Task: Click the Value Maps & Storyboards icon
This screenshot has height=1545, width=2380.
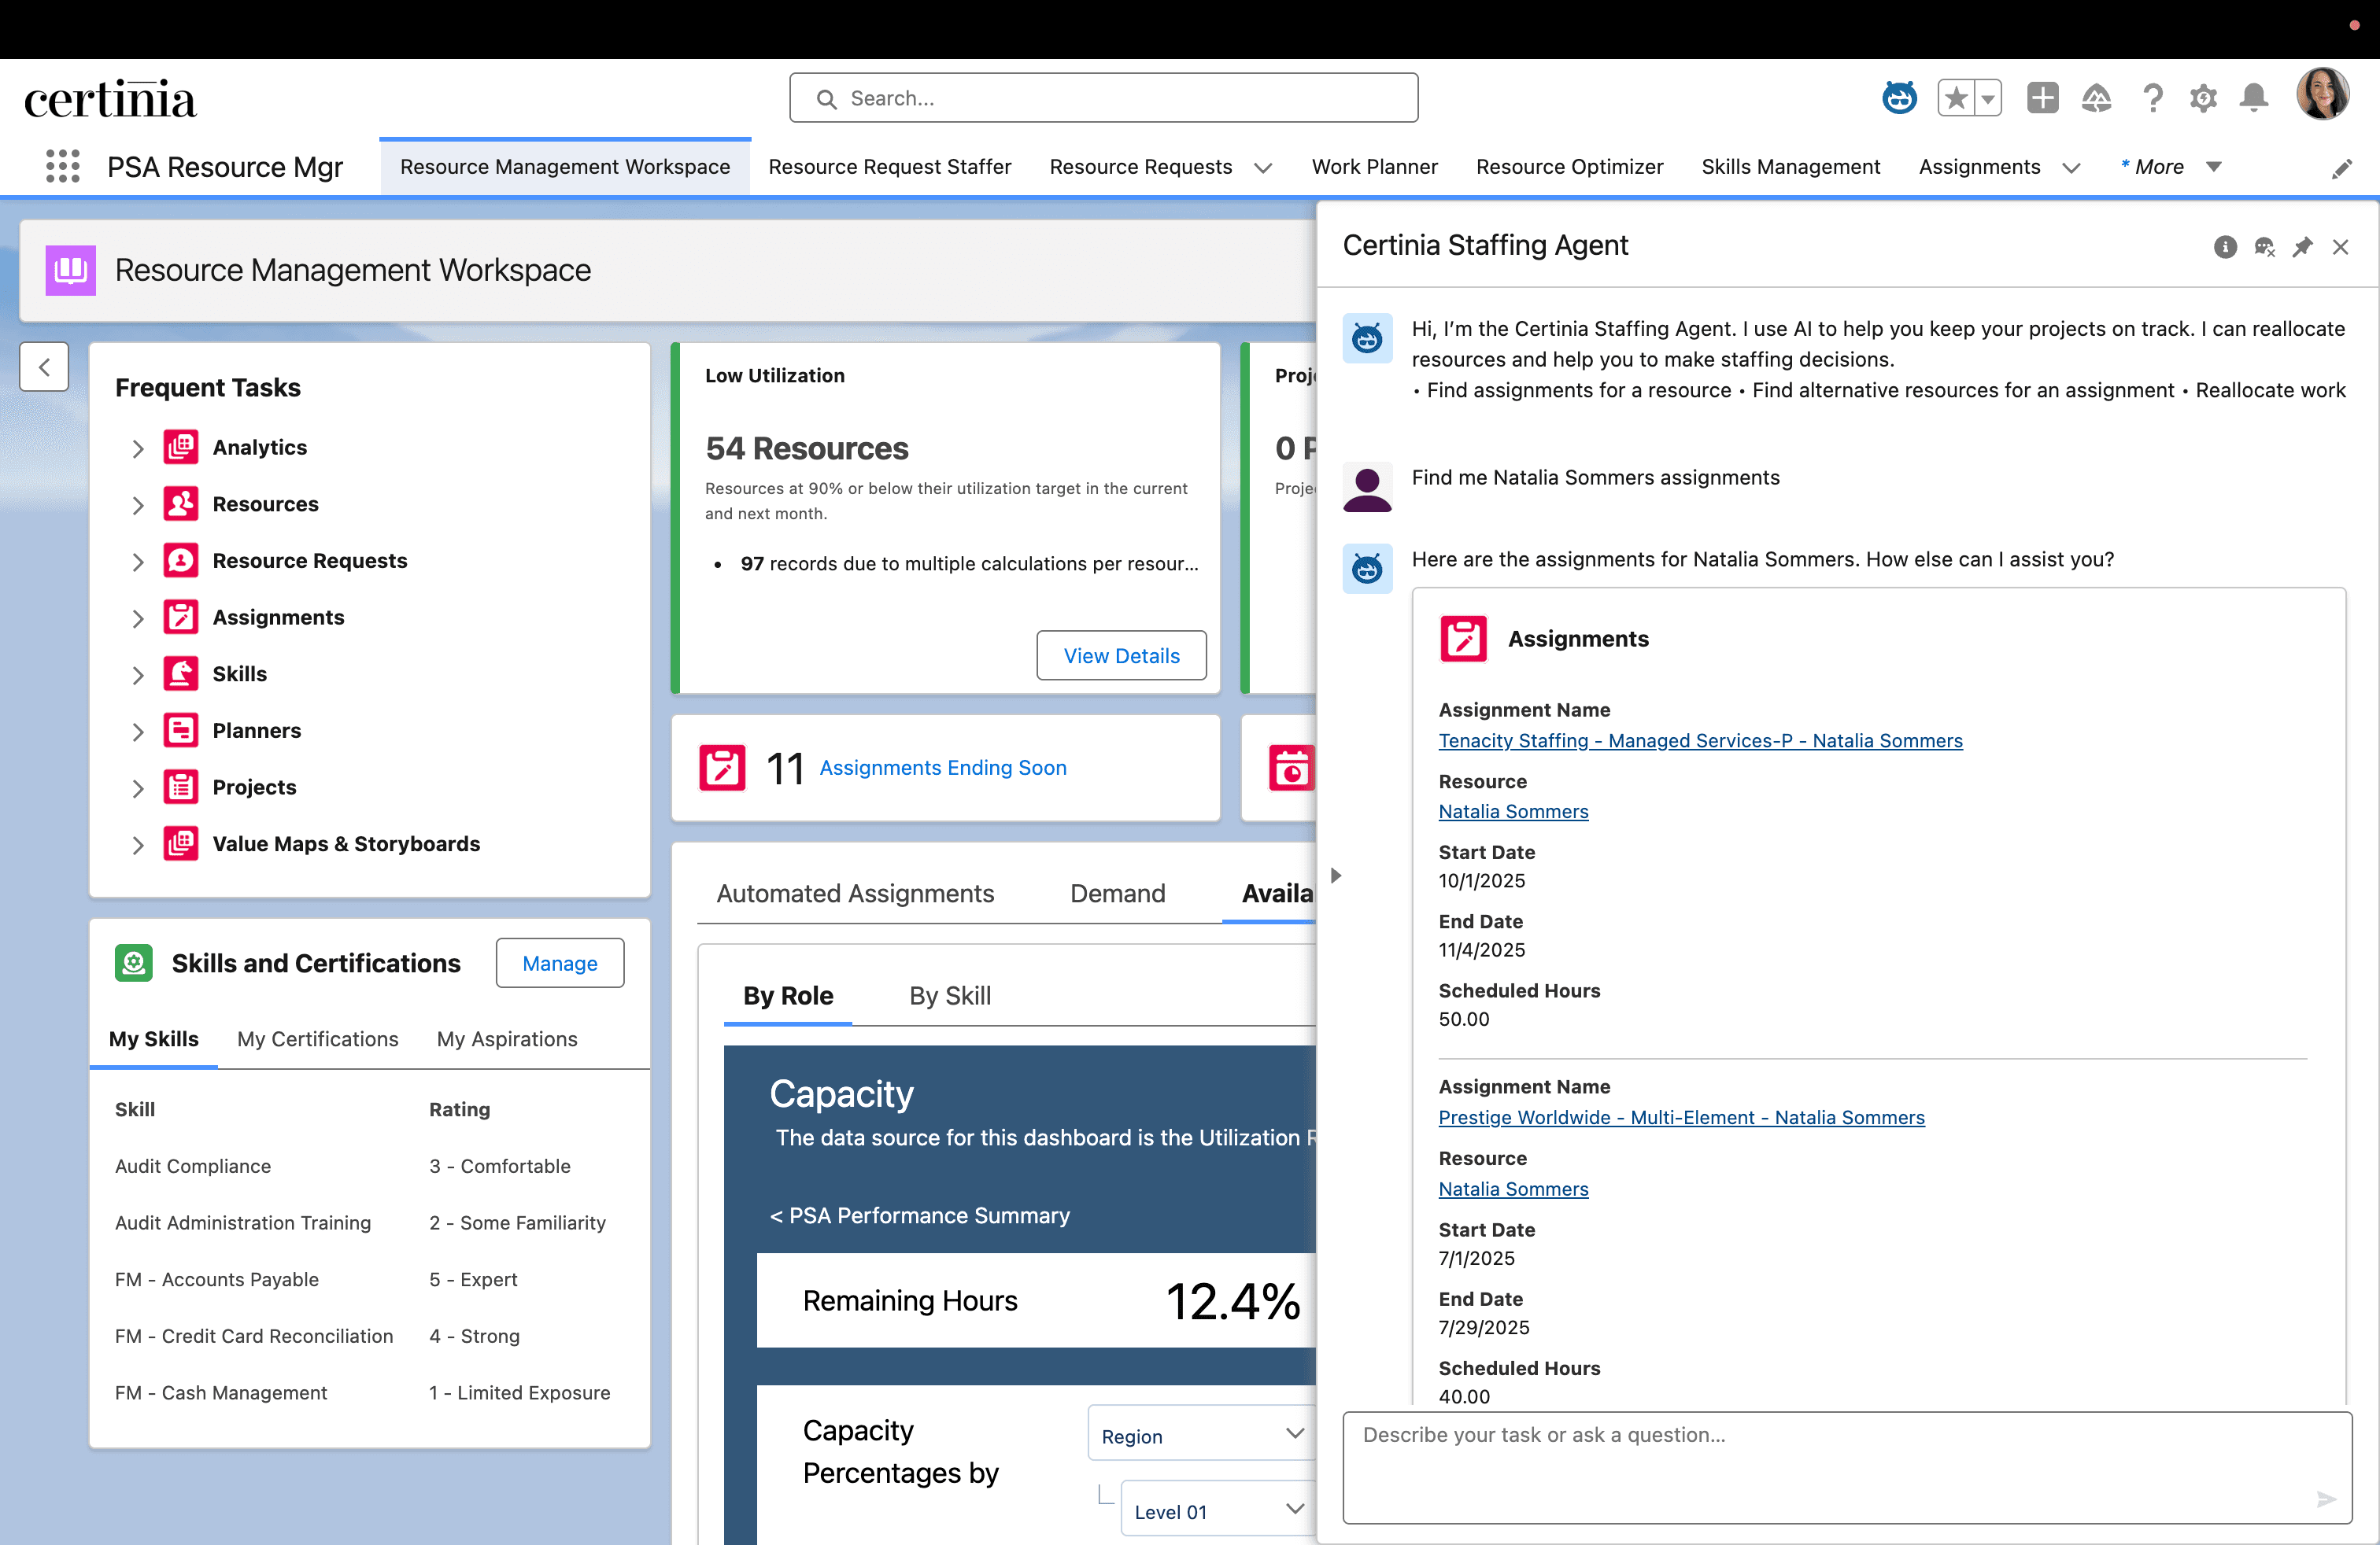Action: click(181, 843)
